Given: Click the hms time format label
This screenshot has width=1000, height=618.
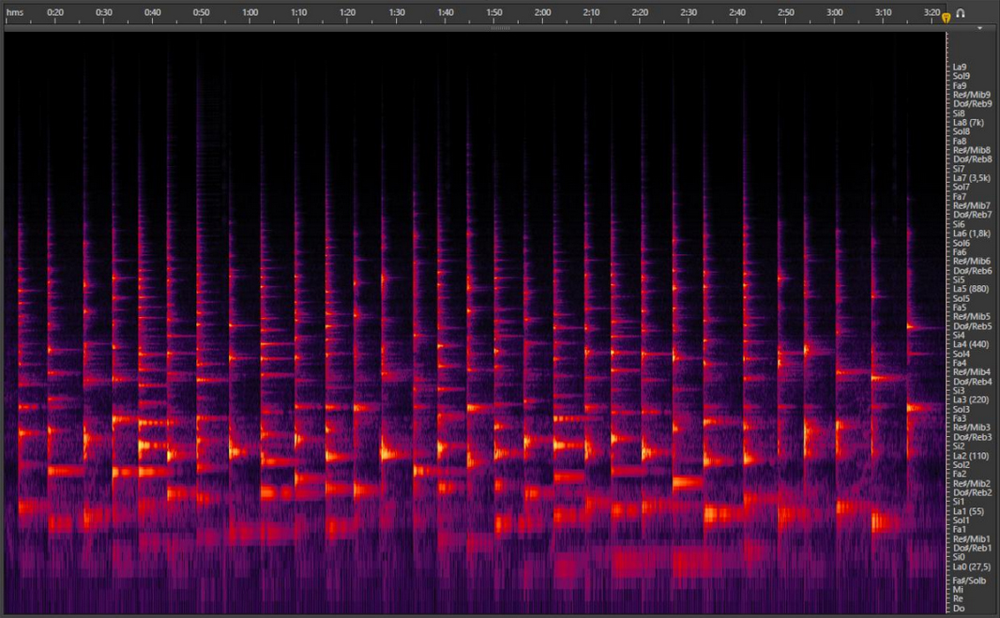Looking at the screenshot, I should [15, 13].
